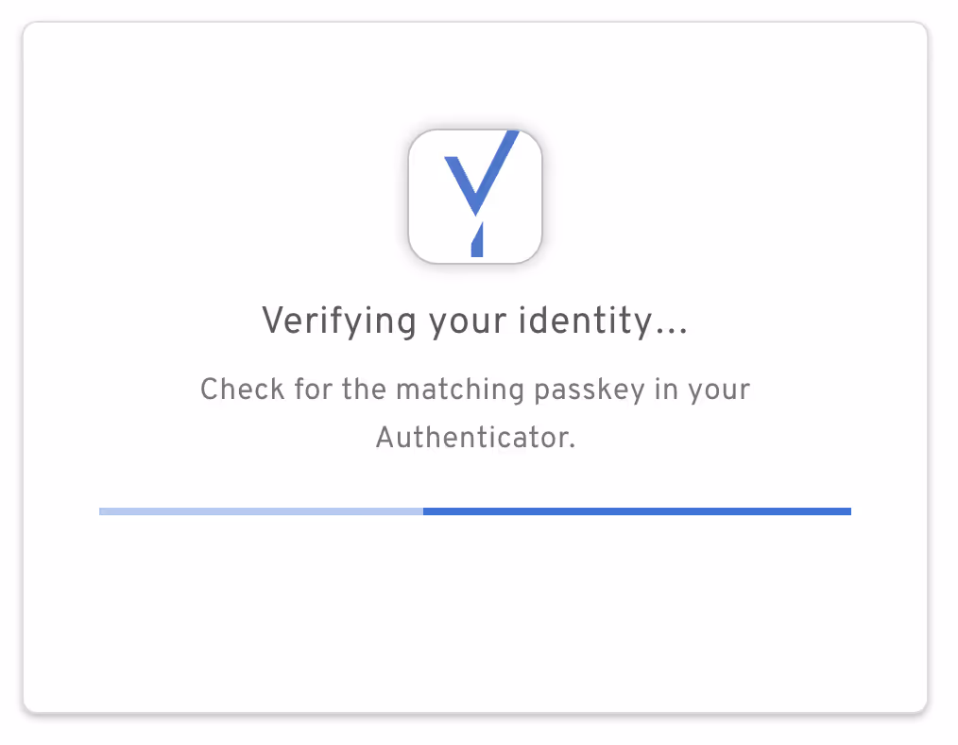Click the second line 'Authenticator.' of the subtitle

coord(474,437)
